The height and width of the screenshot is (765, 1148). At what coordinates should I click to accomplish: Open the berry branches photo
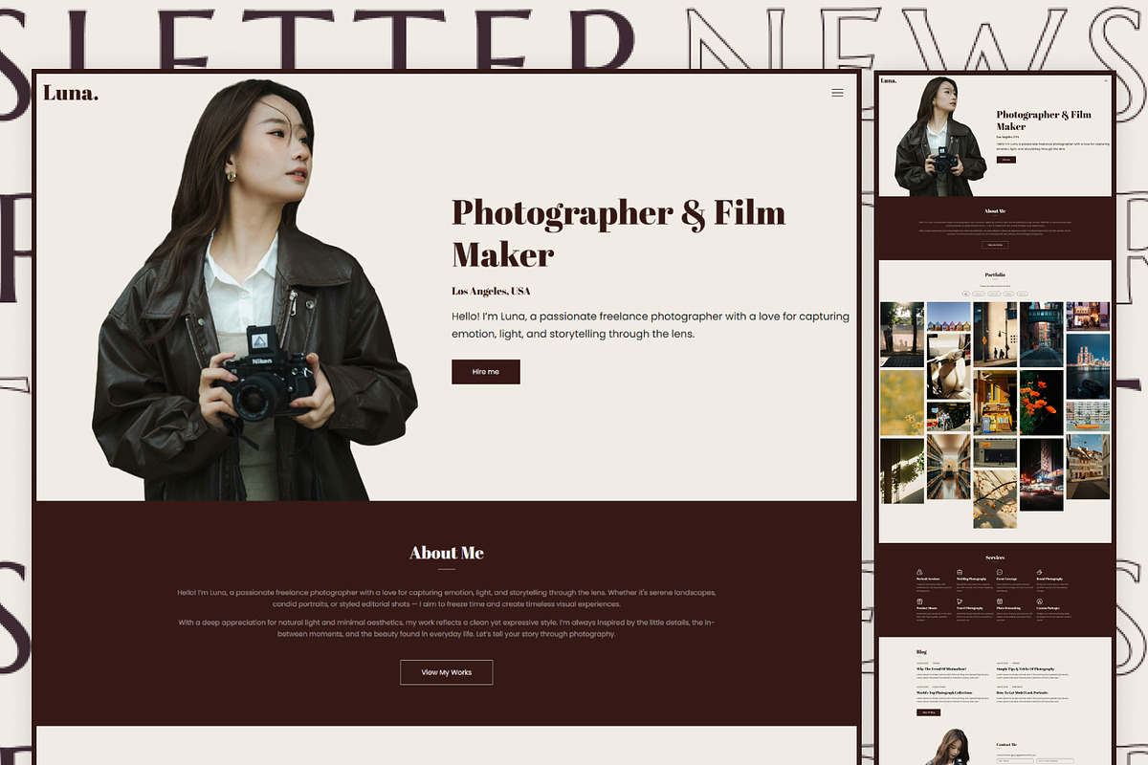(995, 499)
